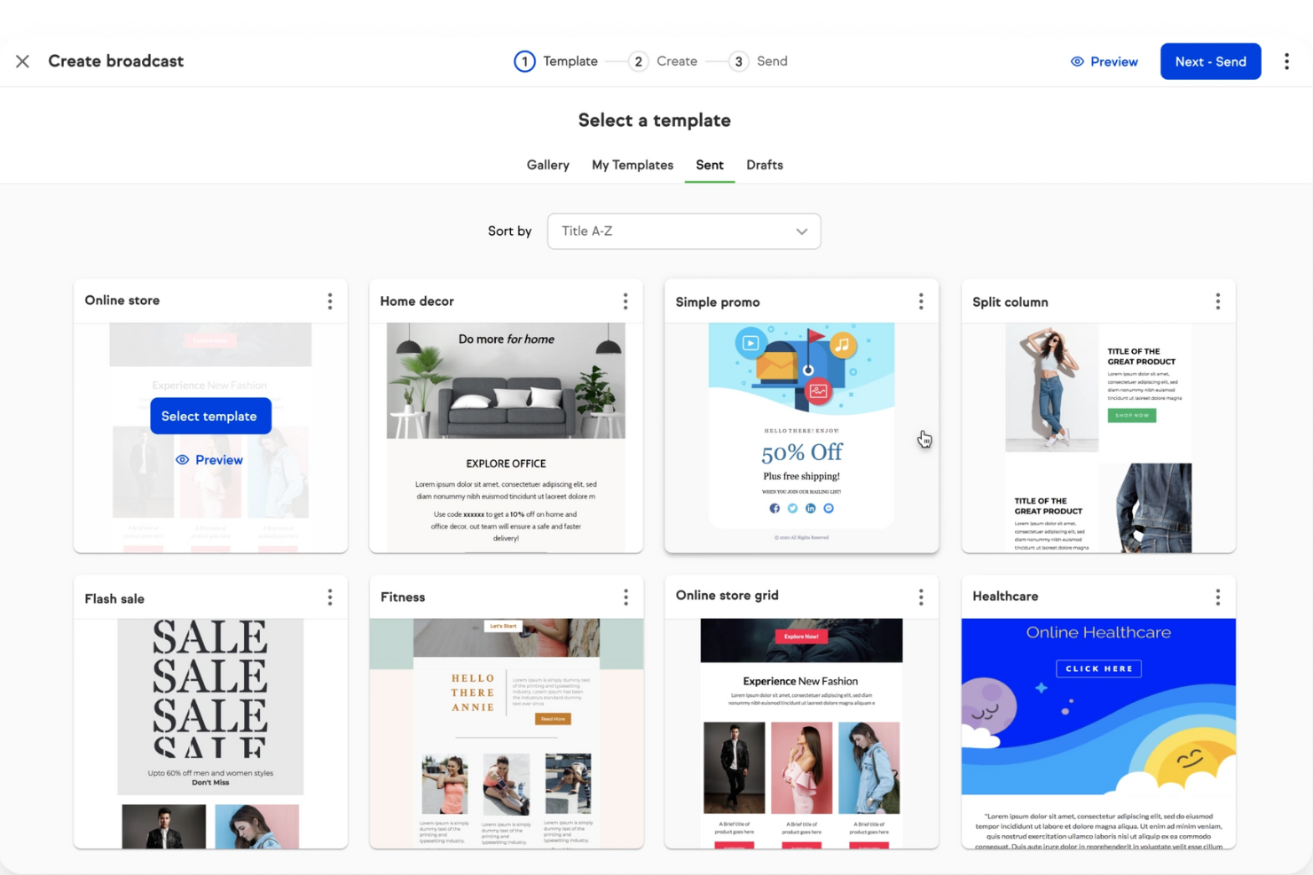
Task: Open options menu on Fitness card
Action: click(625, 597)
